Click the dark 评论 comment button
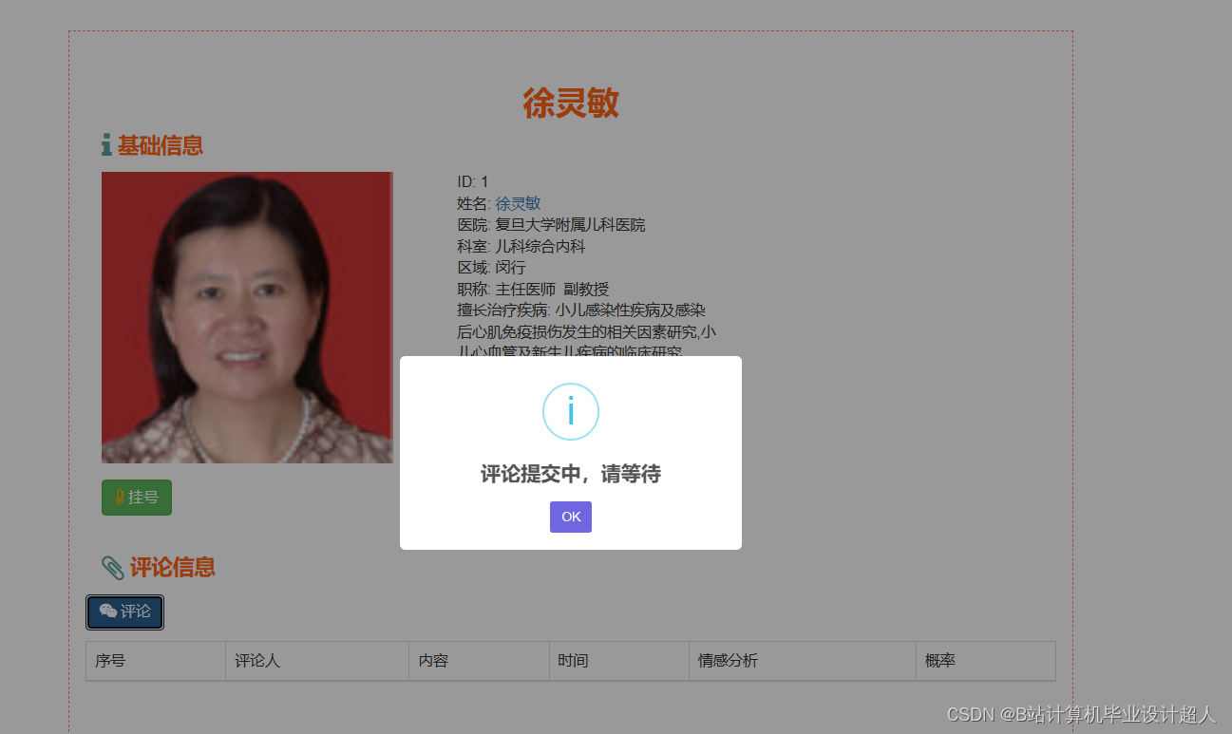This screenshot has height=734, width=1232. 124,612
